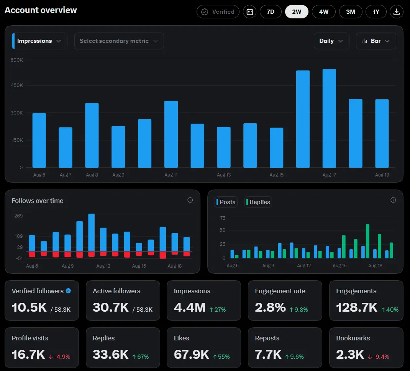Open the Likes 67.9K card
This screenshot has width=410, height=371.
tap(204, 348)
